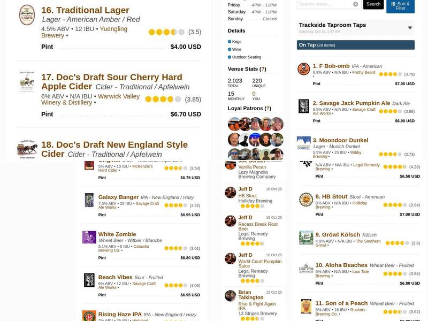The image size is (428, 321).
Task: View Jeff D's profile from HB Stout check-in
Action: (245, 189)
